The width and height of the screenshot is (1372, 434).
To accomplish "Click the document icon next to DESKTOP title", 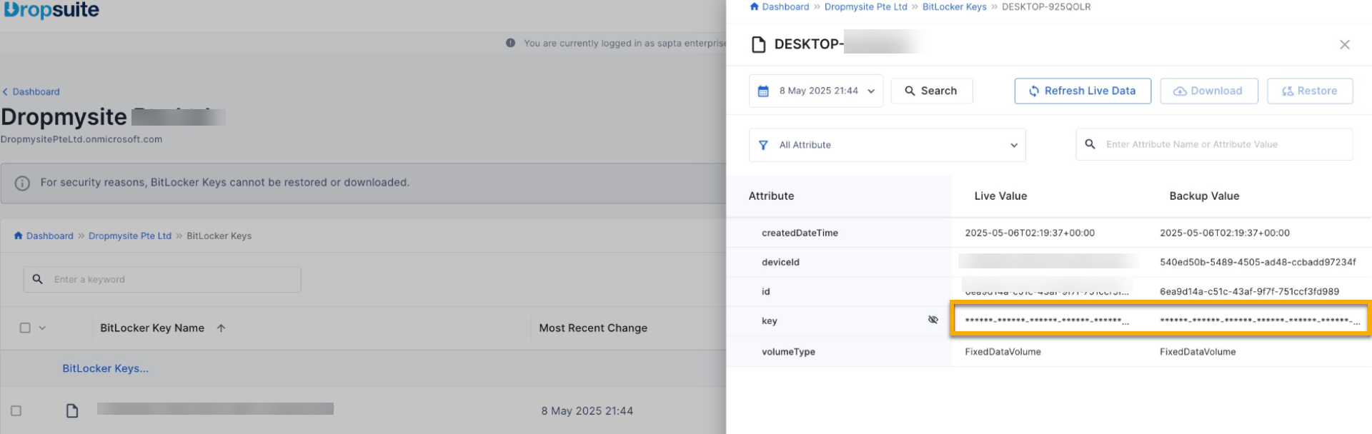I will [x=758, y=45].
